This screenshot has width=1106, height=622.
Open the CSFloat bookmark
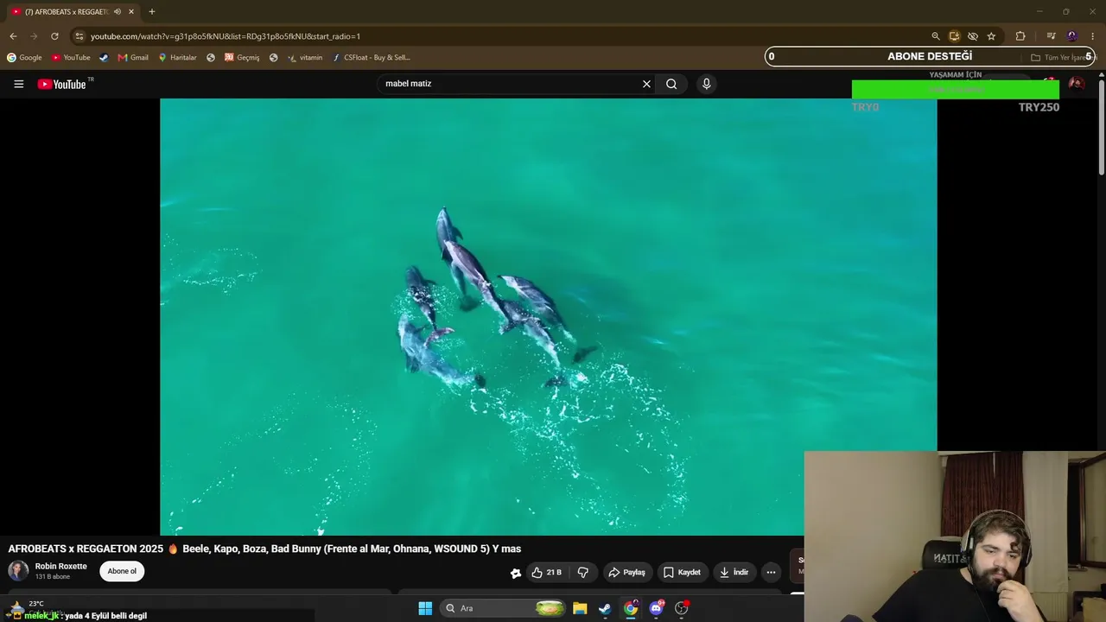[372, 58]
